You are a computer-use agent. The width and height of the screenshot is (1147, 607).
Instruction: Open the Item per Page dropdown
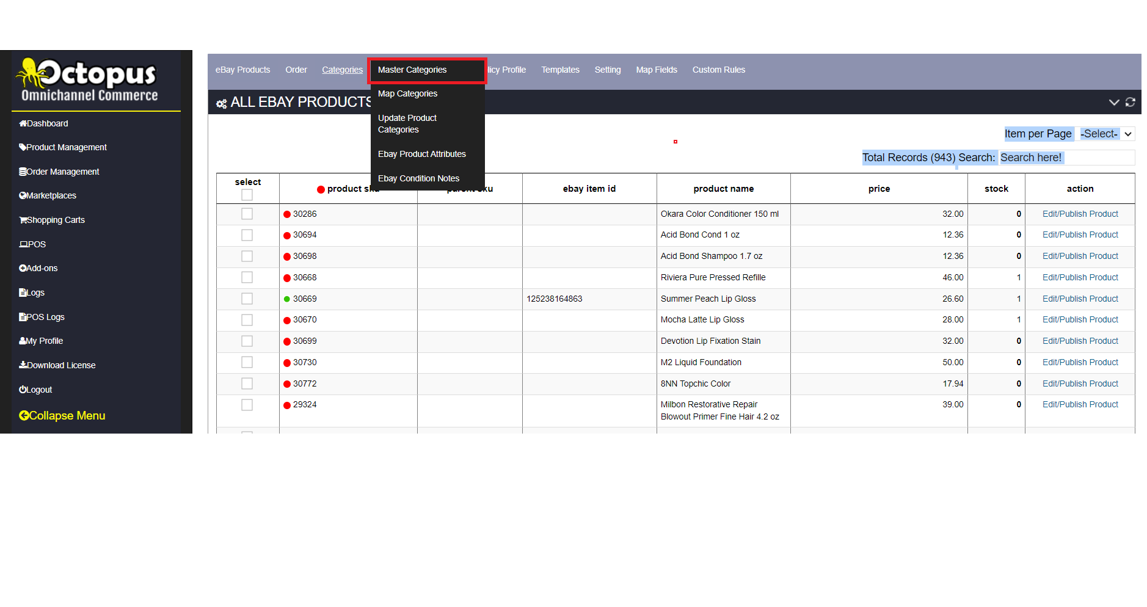(x=1107, y=134)
